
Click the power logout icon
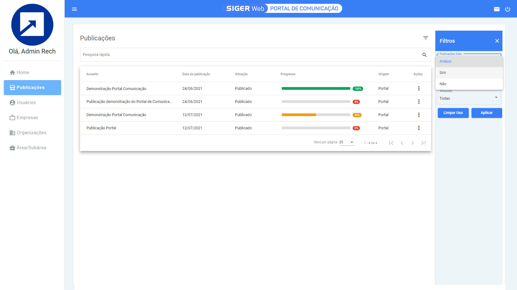[507, 9]
